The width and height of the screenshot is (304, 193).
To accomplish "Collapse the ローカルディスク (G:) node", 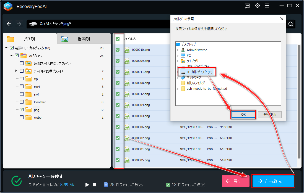I will pyautogui.click(x=6, y=47).
